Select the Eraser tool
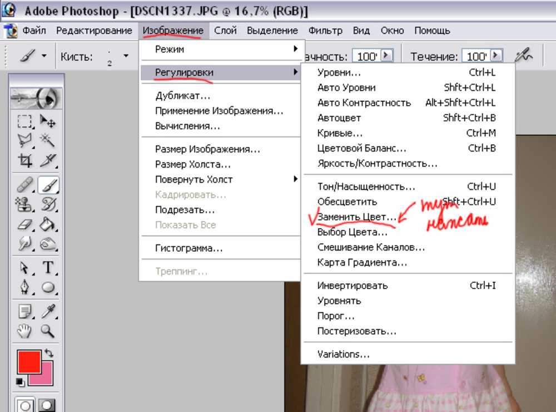The image size is (556, 412). click(x=24, y=224)
